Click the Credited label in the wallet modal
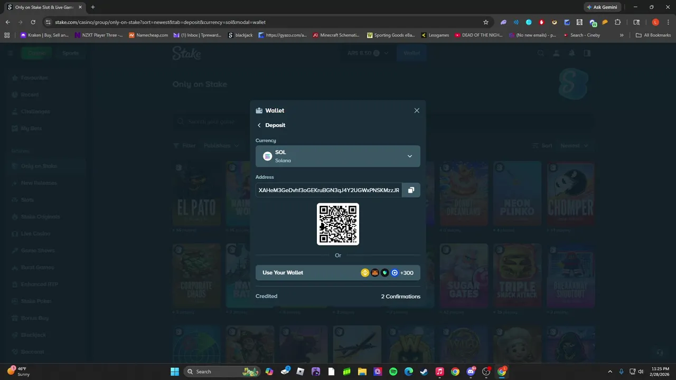676x380 pixels. coord(266,296)
